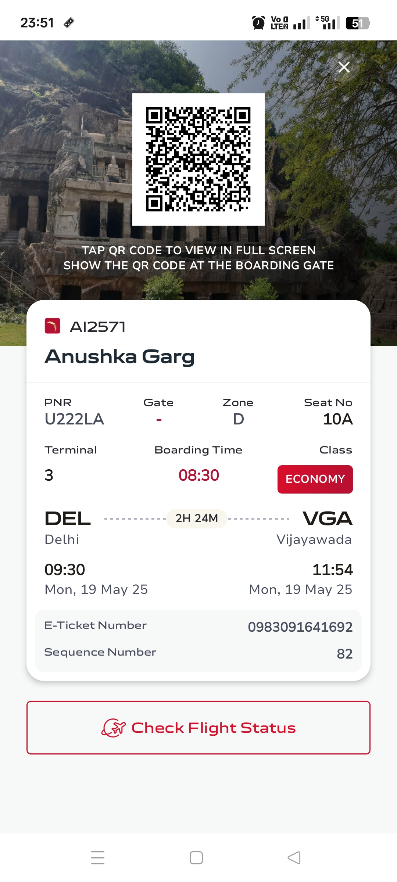The height and width of the screenshot is (882, 397).
Task: Tap the boarding time 08:30
Action: 198,475
